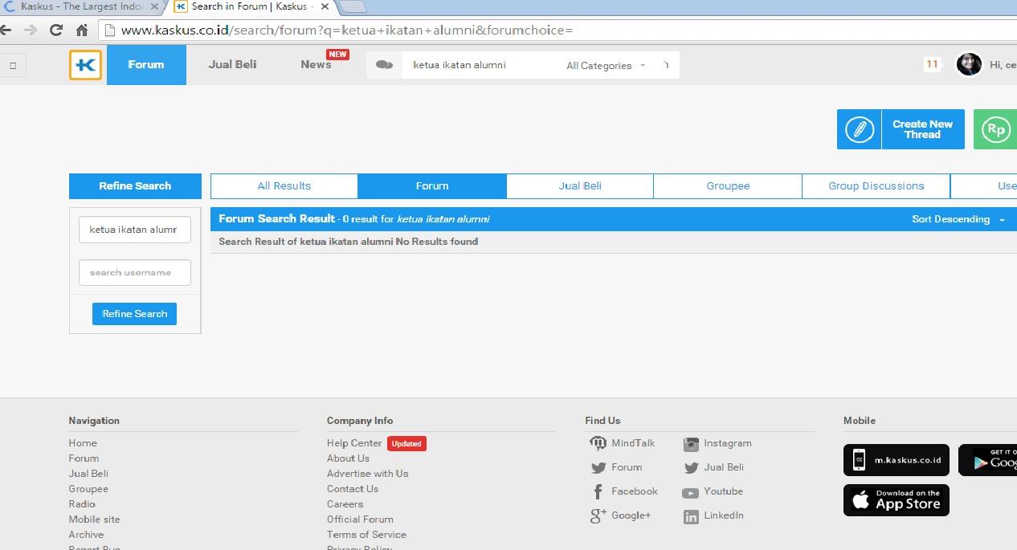Open the Home footer link
1017x550 pixels.
point(83,443)
